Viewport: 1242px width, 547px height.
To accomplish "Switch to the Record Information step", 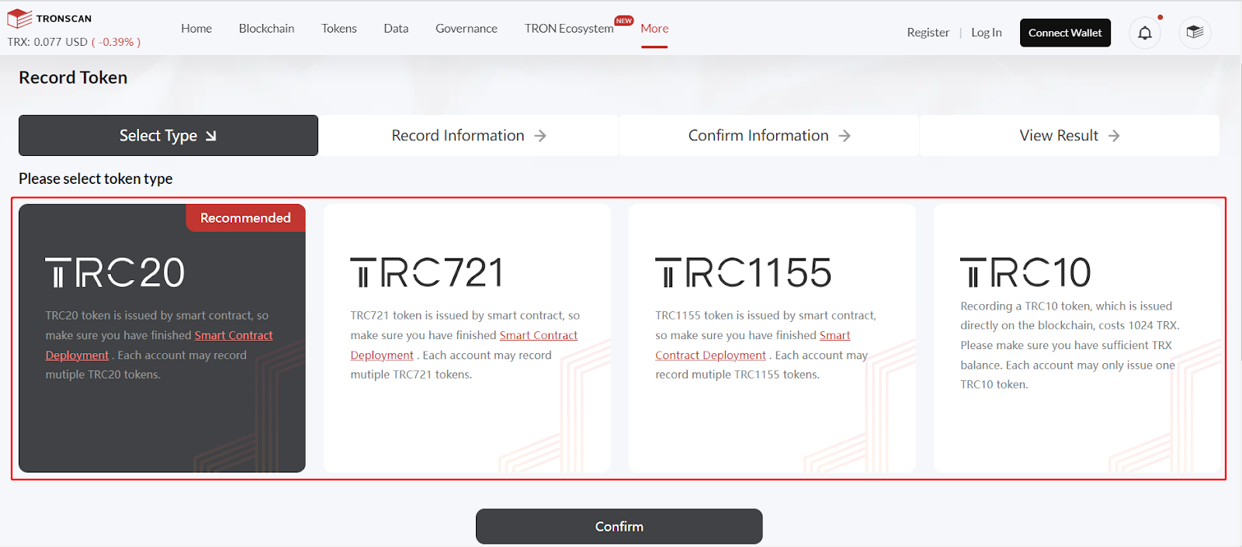I will (x=469, y=136).
